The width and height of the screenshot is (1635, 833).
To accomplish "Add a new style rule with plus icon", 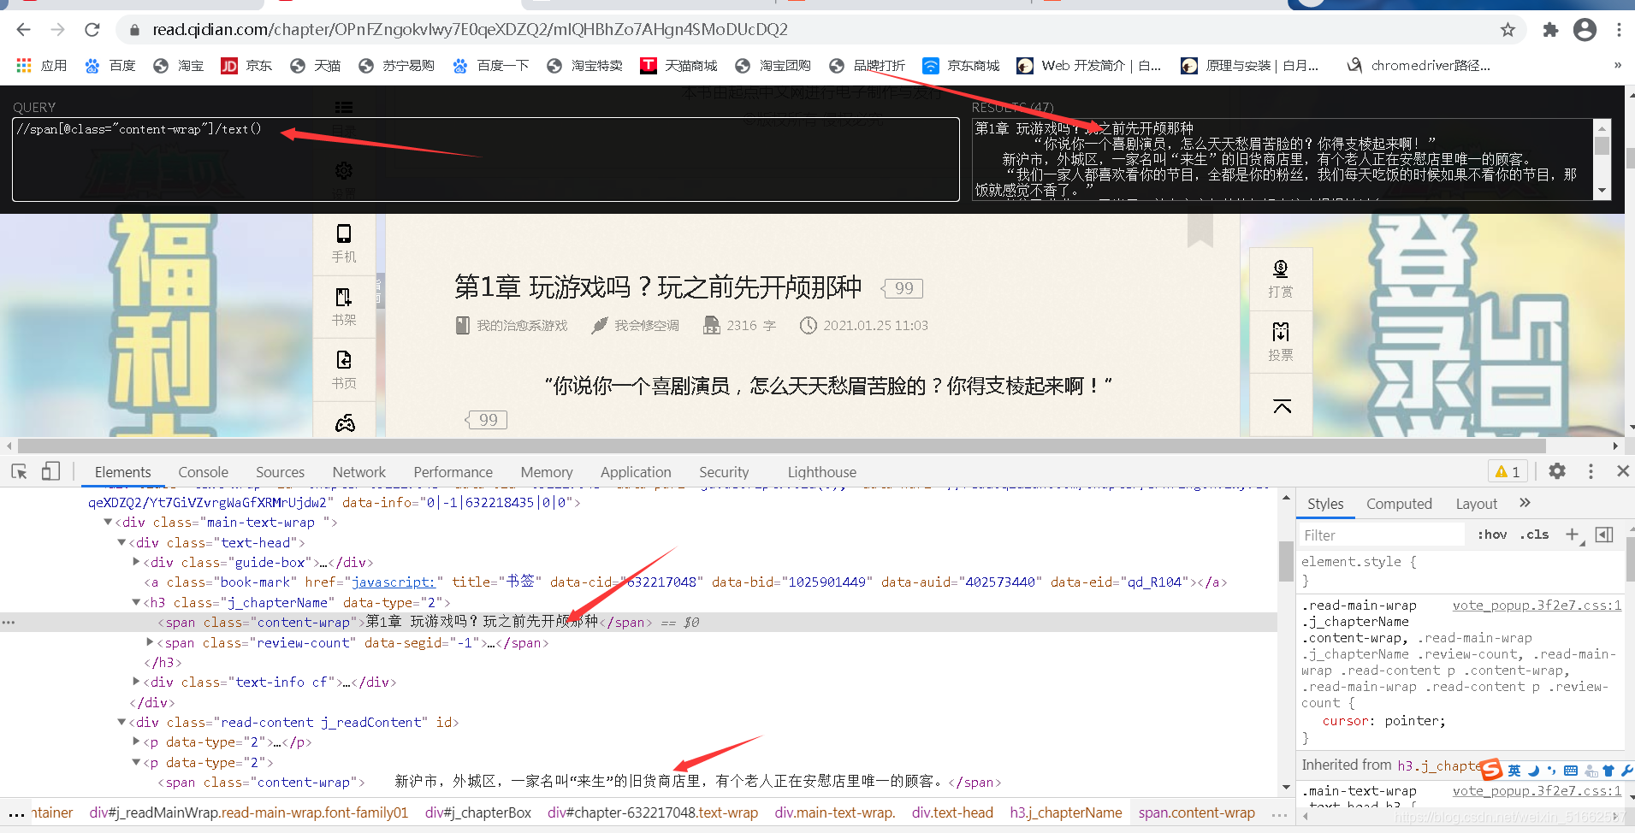I will click(1573, 535).
